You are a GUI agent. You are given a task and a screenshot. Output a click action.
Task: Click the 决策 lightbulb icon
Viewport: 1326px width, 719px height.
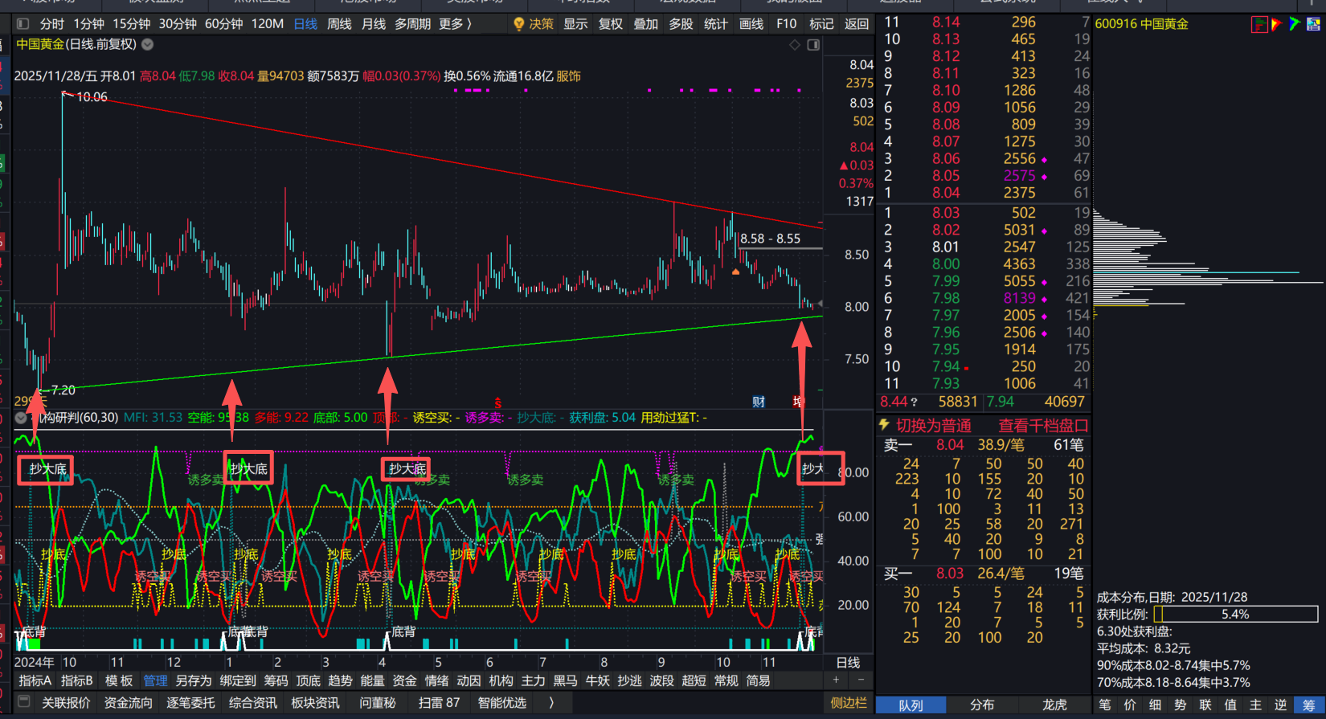tap(519, 24)
